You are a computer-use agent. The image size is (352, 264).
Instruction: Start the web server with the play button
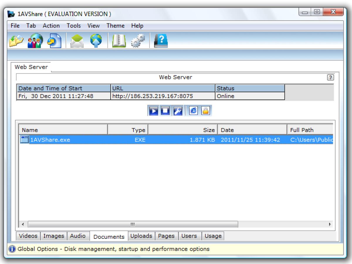click(x=153, y=110)
